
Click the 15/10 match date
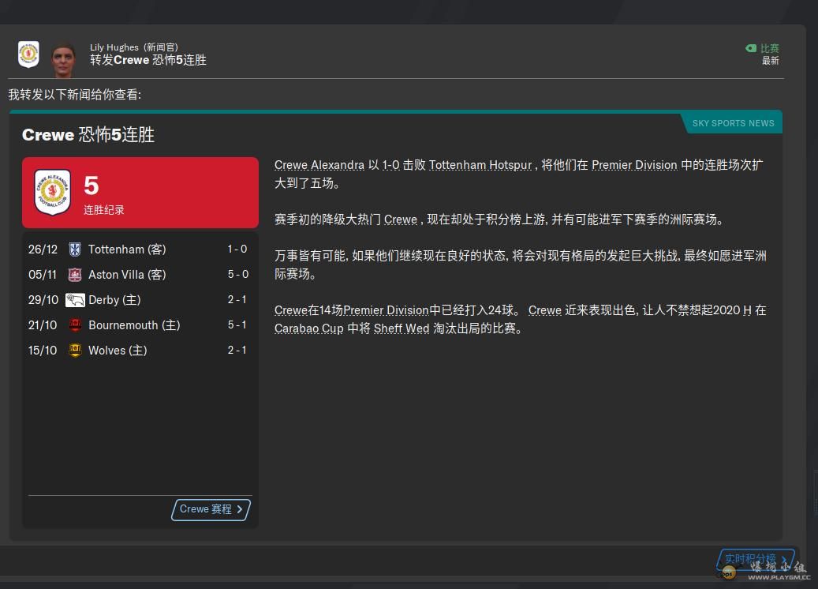tap(43, 350)
